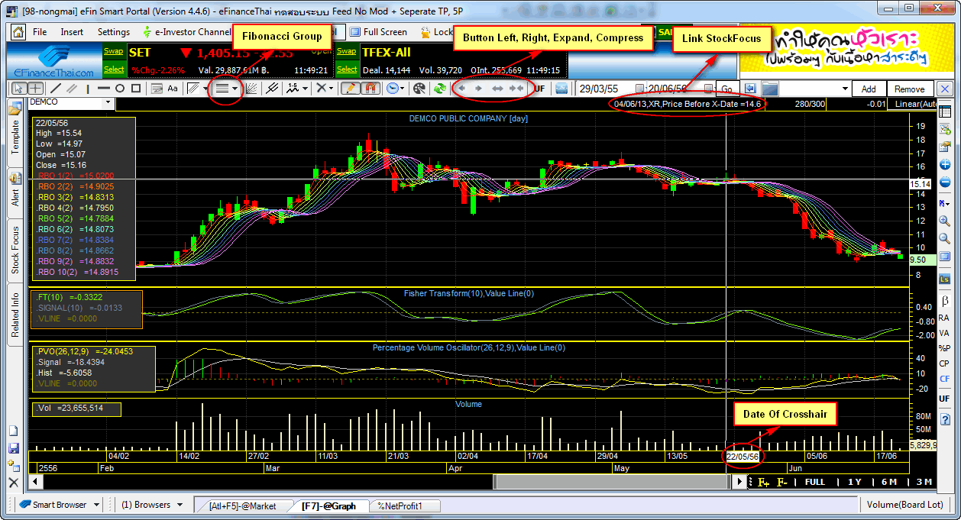Click the horizontal chart scrollbar thumb

(x=613, y=482)
